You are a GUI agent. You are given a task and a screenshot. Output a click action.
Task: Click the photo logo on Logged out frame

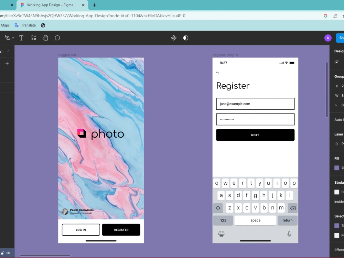[101, 134]
